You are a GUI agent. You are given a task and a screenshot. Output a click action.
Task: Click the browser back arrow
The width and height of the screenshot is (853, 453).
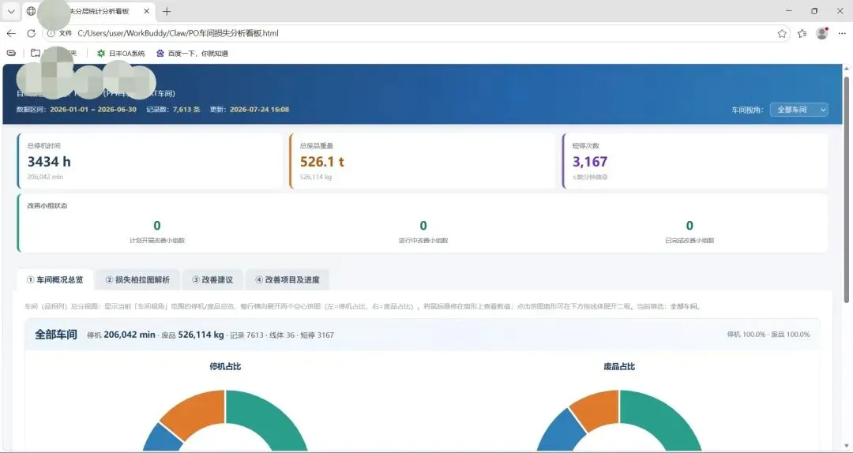click(x=11, y=33)
